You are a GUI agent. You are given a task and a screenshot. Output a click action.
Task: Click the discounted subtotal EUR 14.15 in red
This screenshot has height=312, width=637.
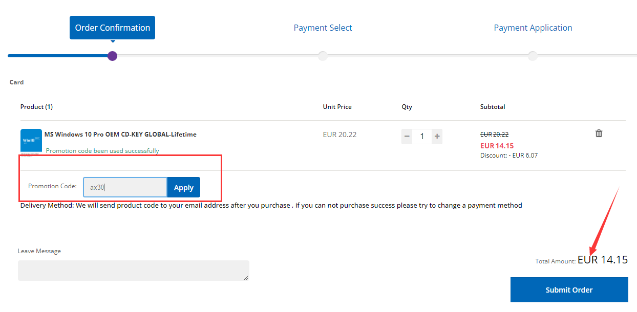(497, 146)
